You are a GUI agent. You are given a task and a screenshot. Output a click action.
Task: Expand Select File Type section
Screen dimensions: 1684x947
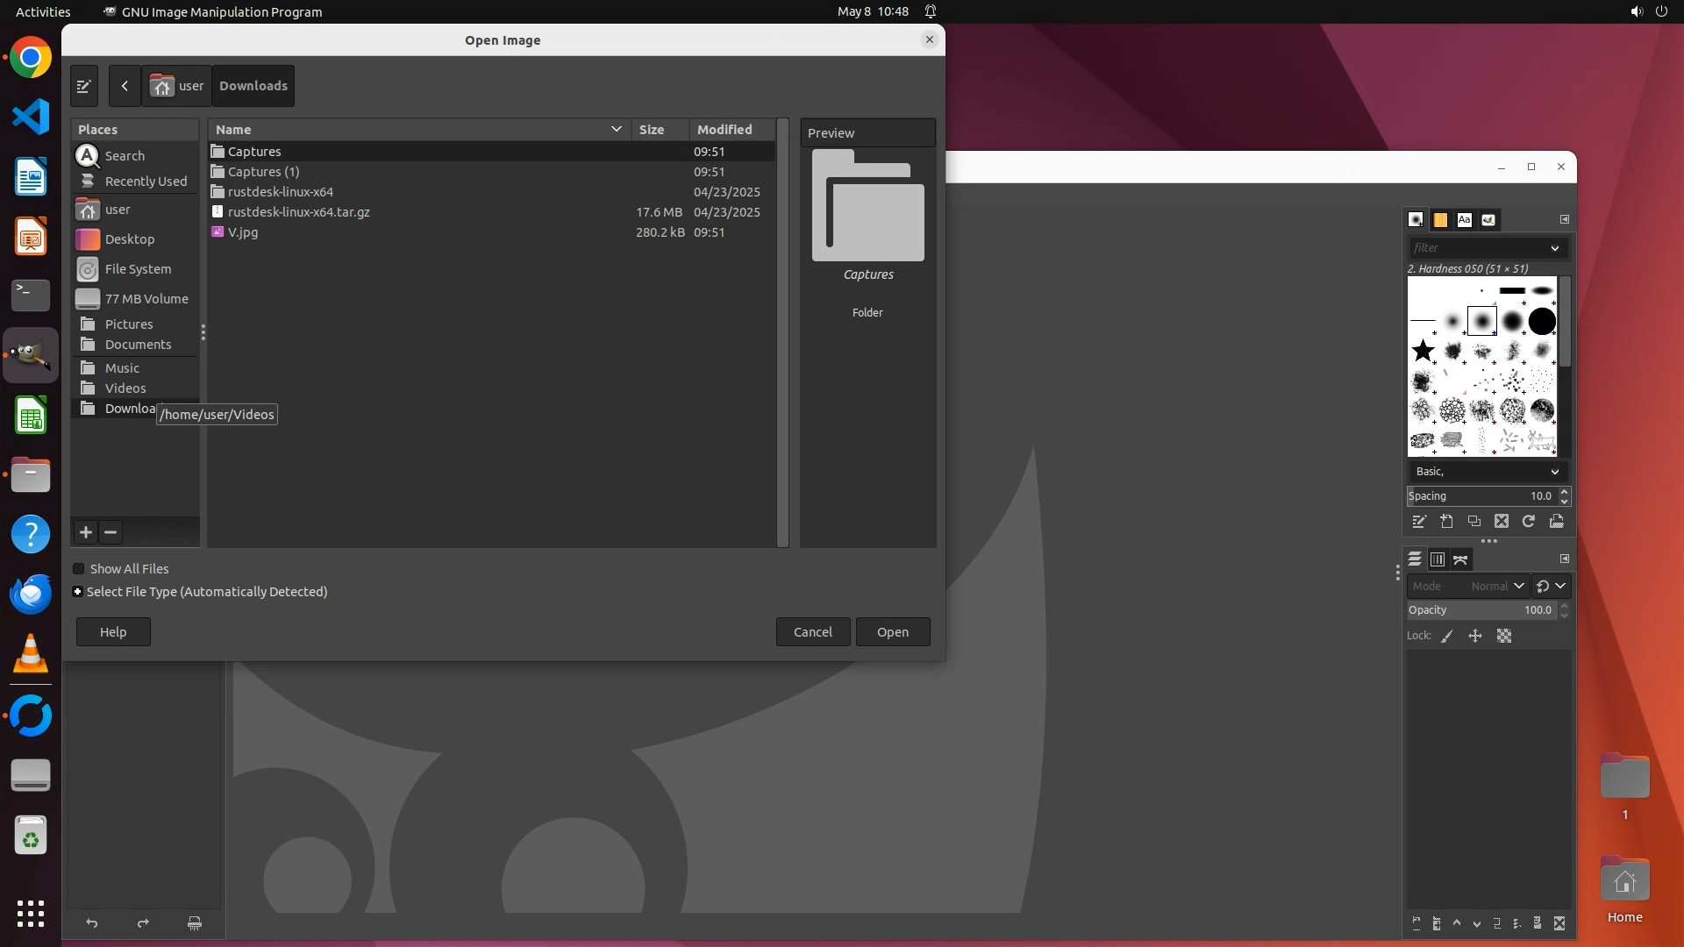click(78, 592)
